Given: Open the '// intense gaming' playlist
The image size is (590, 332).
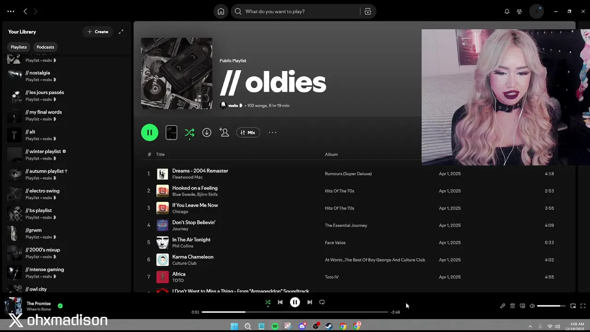Looking at the screenshot, I should 67,273.
